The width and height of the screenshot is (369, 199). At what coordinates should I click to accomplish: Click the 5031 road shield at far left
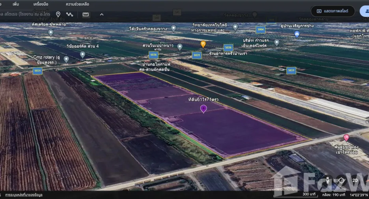37,71
